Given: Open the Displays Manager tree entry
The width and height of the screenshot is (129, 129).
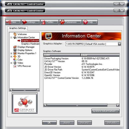Looking at the screenshot, I should point(26,47).
